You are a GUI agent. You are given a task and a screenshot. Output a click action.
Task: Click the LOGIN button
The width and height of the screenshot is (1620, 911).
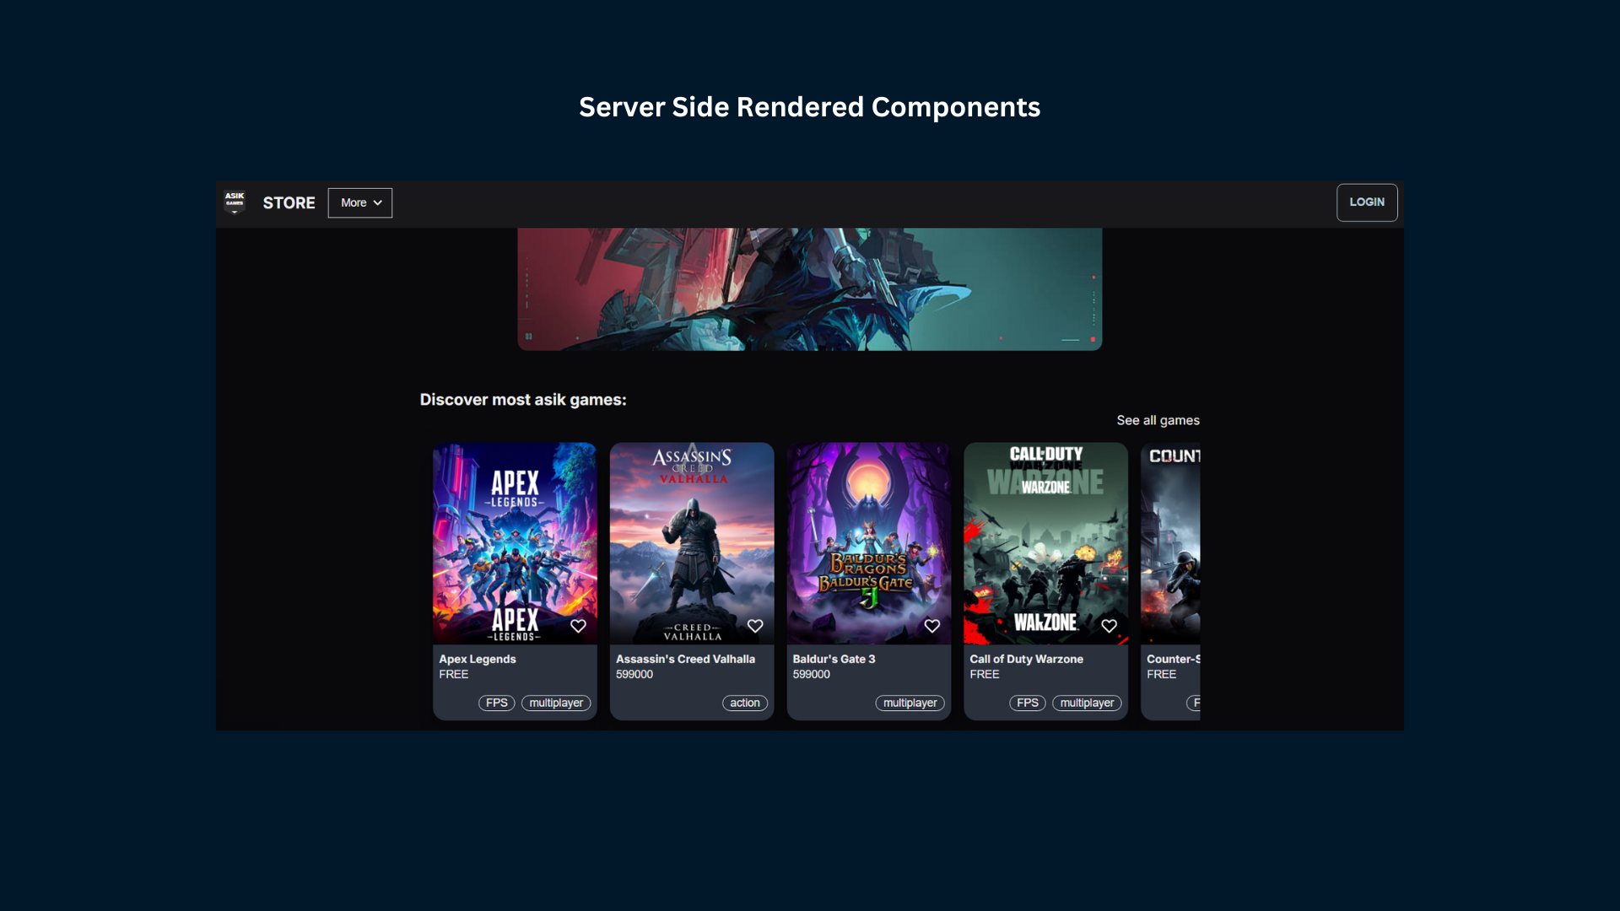(1366, 202)
